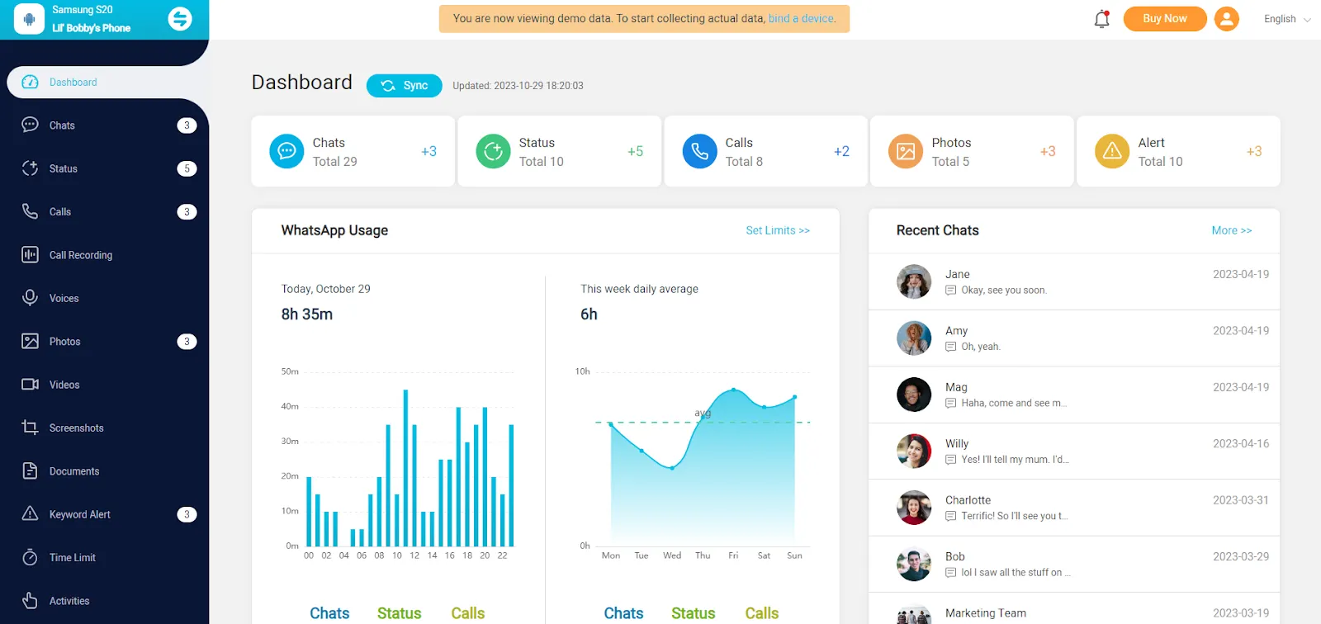
Task: Select Screenshots from the sidebar
Action: [76, 428]
